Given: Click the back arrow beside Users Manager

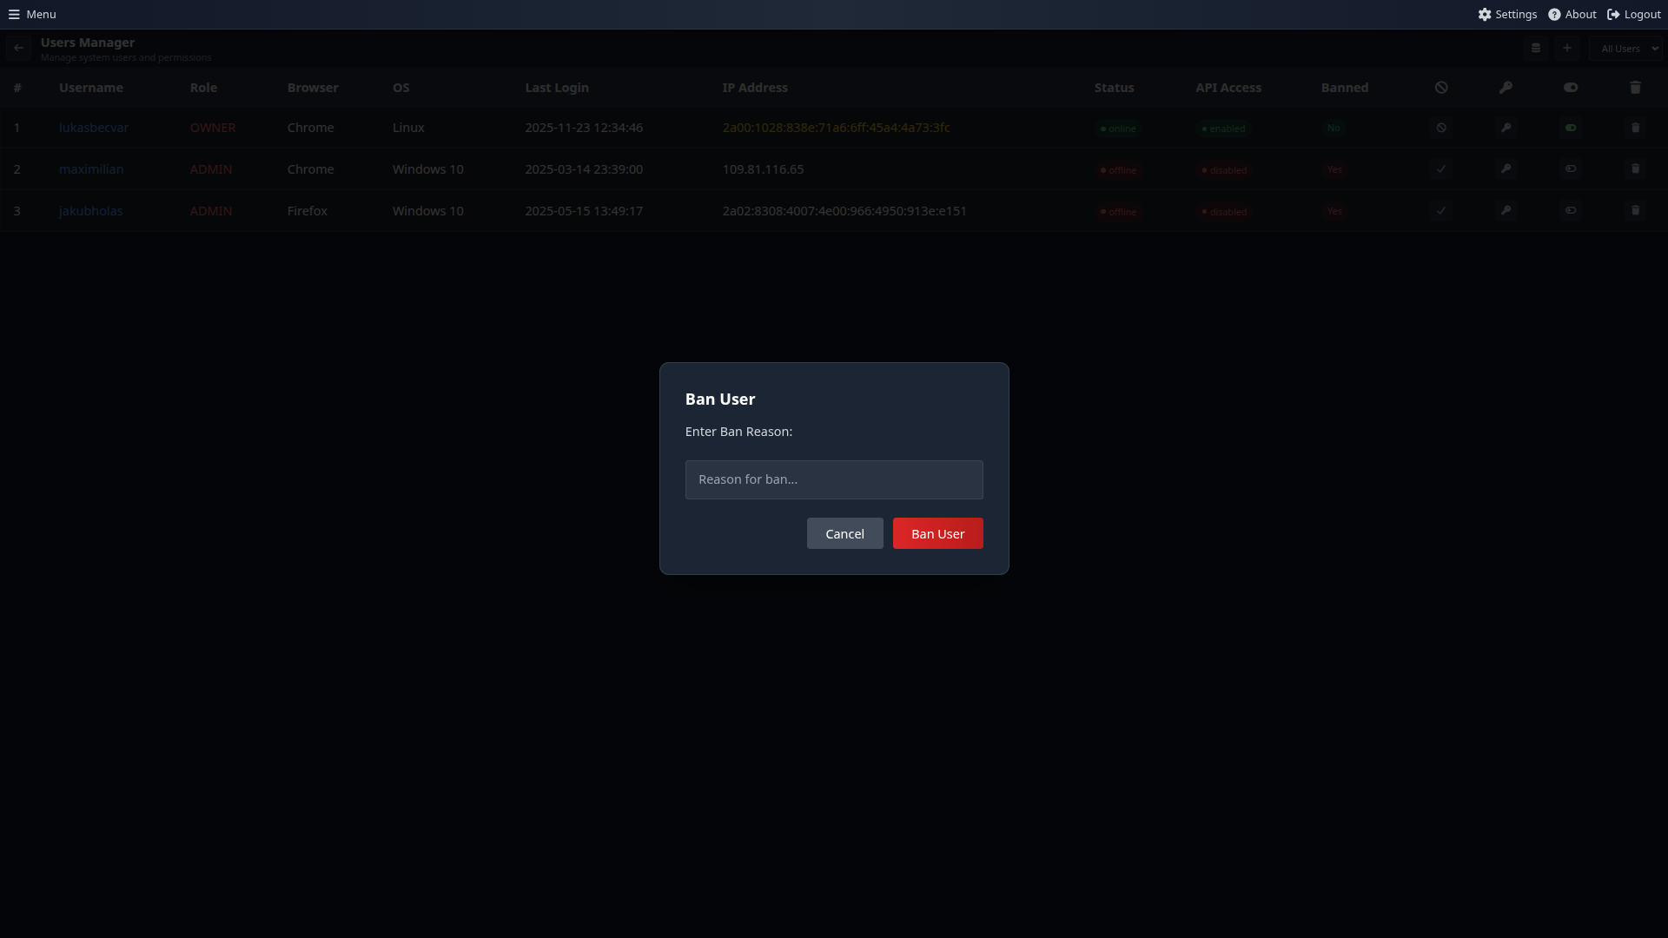Looking at the screenshot, I should pyautogui.click(x=17, y=48).
